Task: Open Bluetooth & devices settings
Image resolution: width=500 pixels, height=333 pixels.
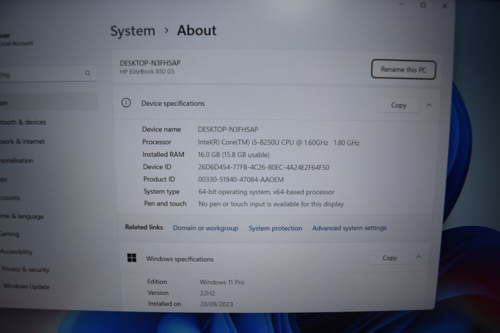Action: [23, 122]
